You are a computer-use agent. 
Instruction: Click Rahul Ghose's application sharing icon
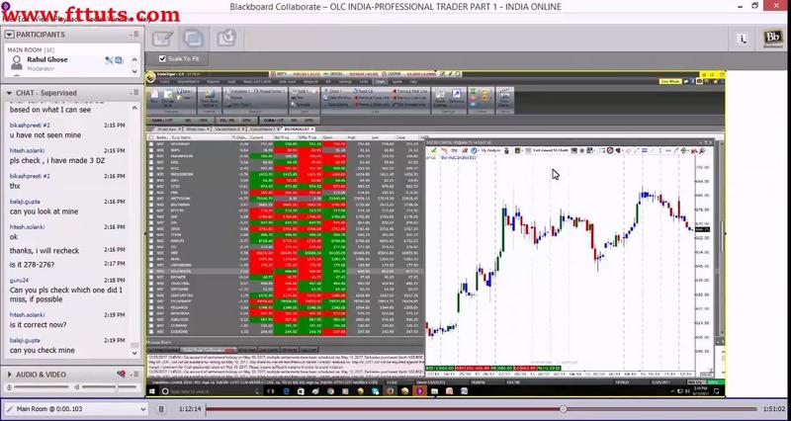point(119,60)
